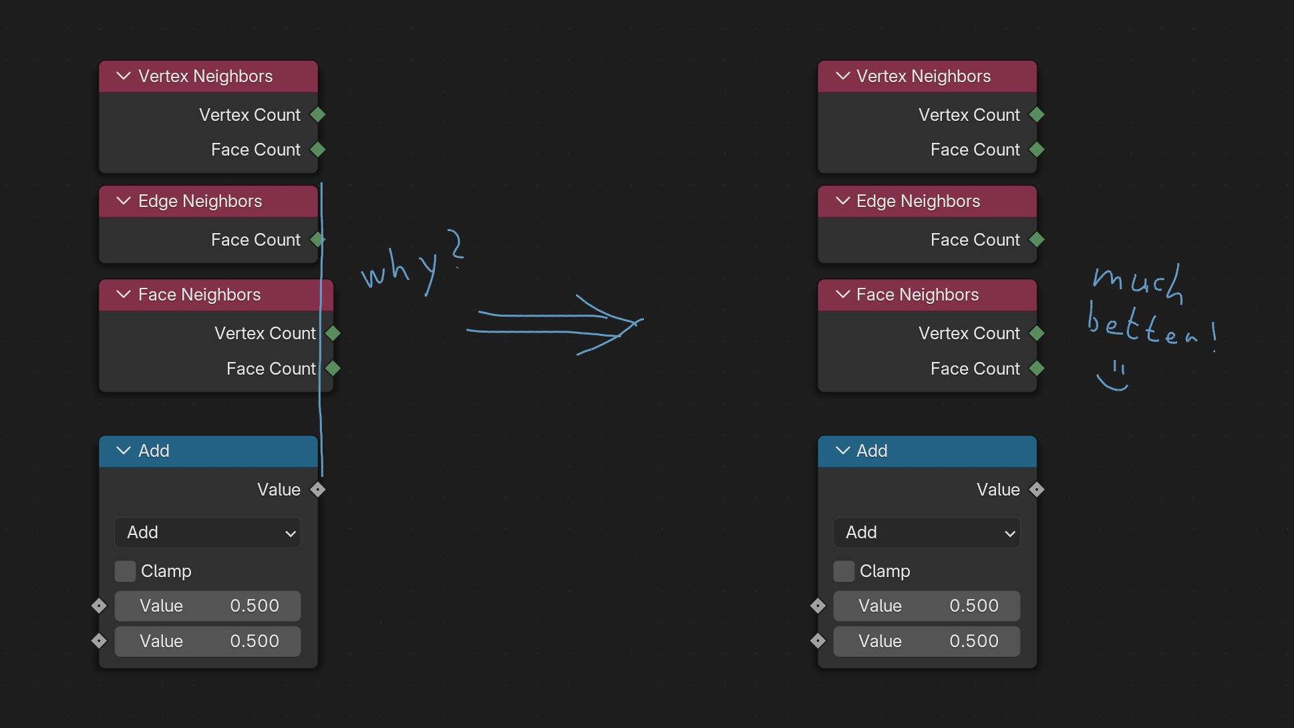Click left Add node Value output socket
Screen dimensions: 1294x728
(318, 490)
